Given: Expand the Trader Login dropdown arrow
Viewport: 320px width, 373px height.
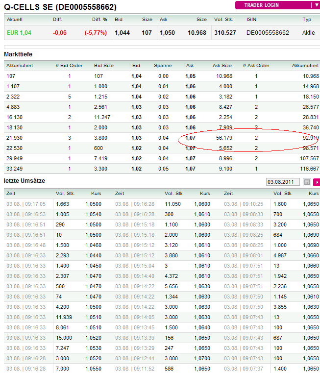Looking at the screenshot, I should (317, 5).
